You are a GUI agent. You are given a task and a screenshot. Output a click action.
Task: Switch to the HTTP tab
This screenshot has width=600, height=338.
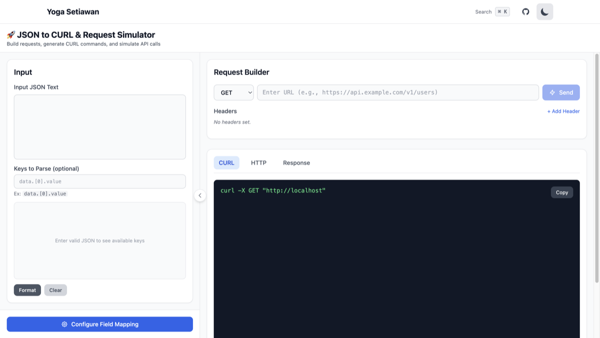click(x=258, y=162)
